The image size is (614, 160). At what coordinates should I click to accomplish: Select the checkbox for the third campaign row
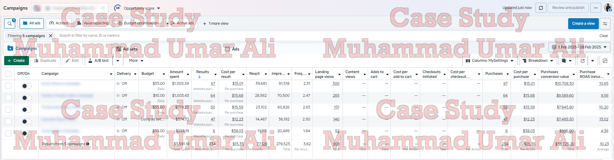click(8, 110)
